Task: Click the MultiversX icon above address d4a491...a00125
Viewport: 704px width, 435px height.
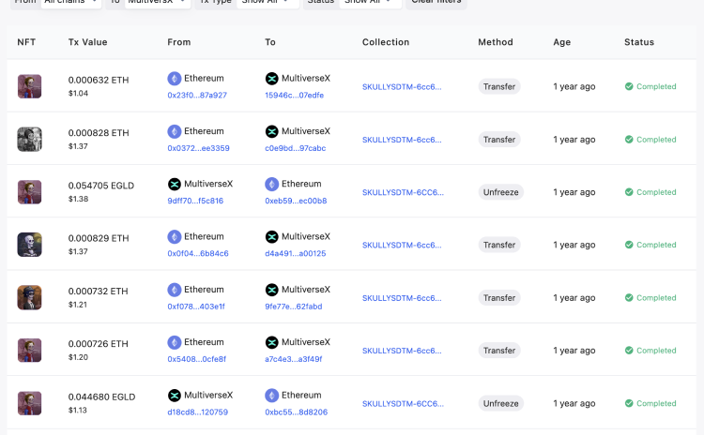Action: pyautogui.click(x=271, y=237)
